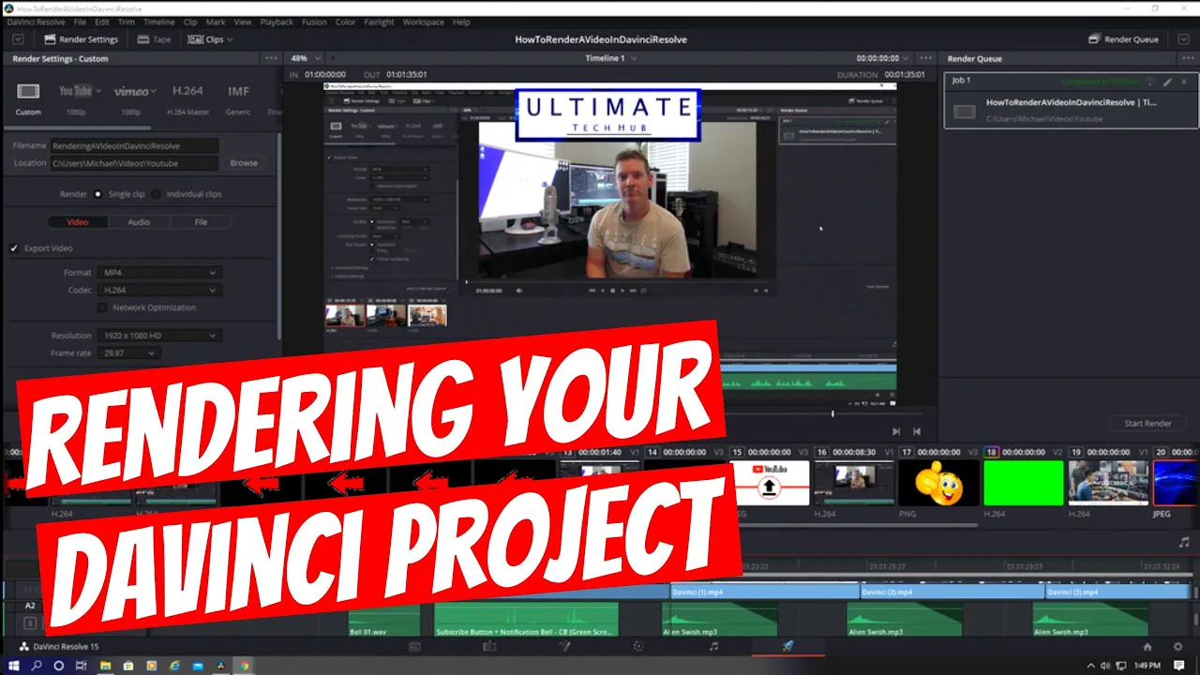This screenshot has width=1200, height=675.
Task: Open the Windows Start menu
Action: coord(14,666)
